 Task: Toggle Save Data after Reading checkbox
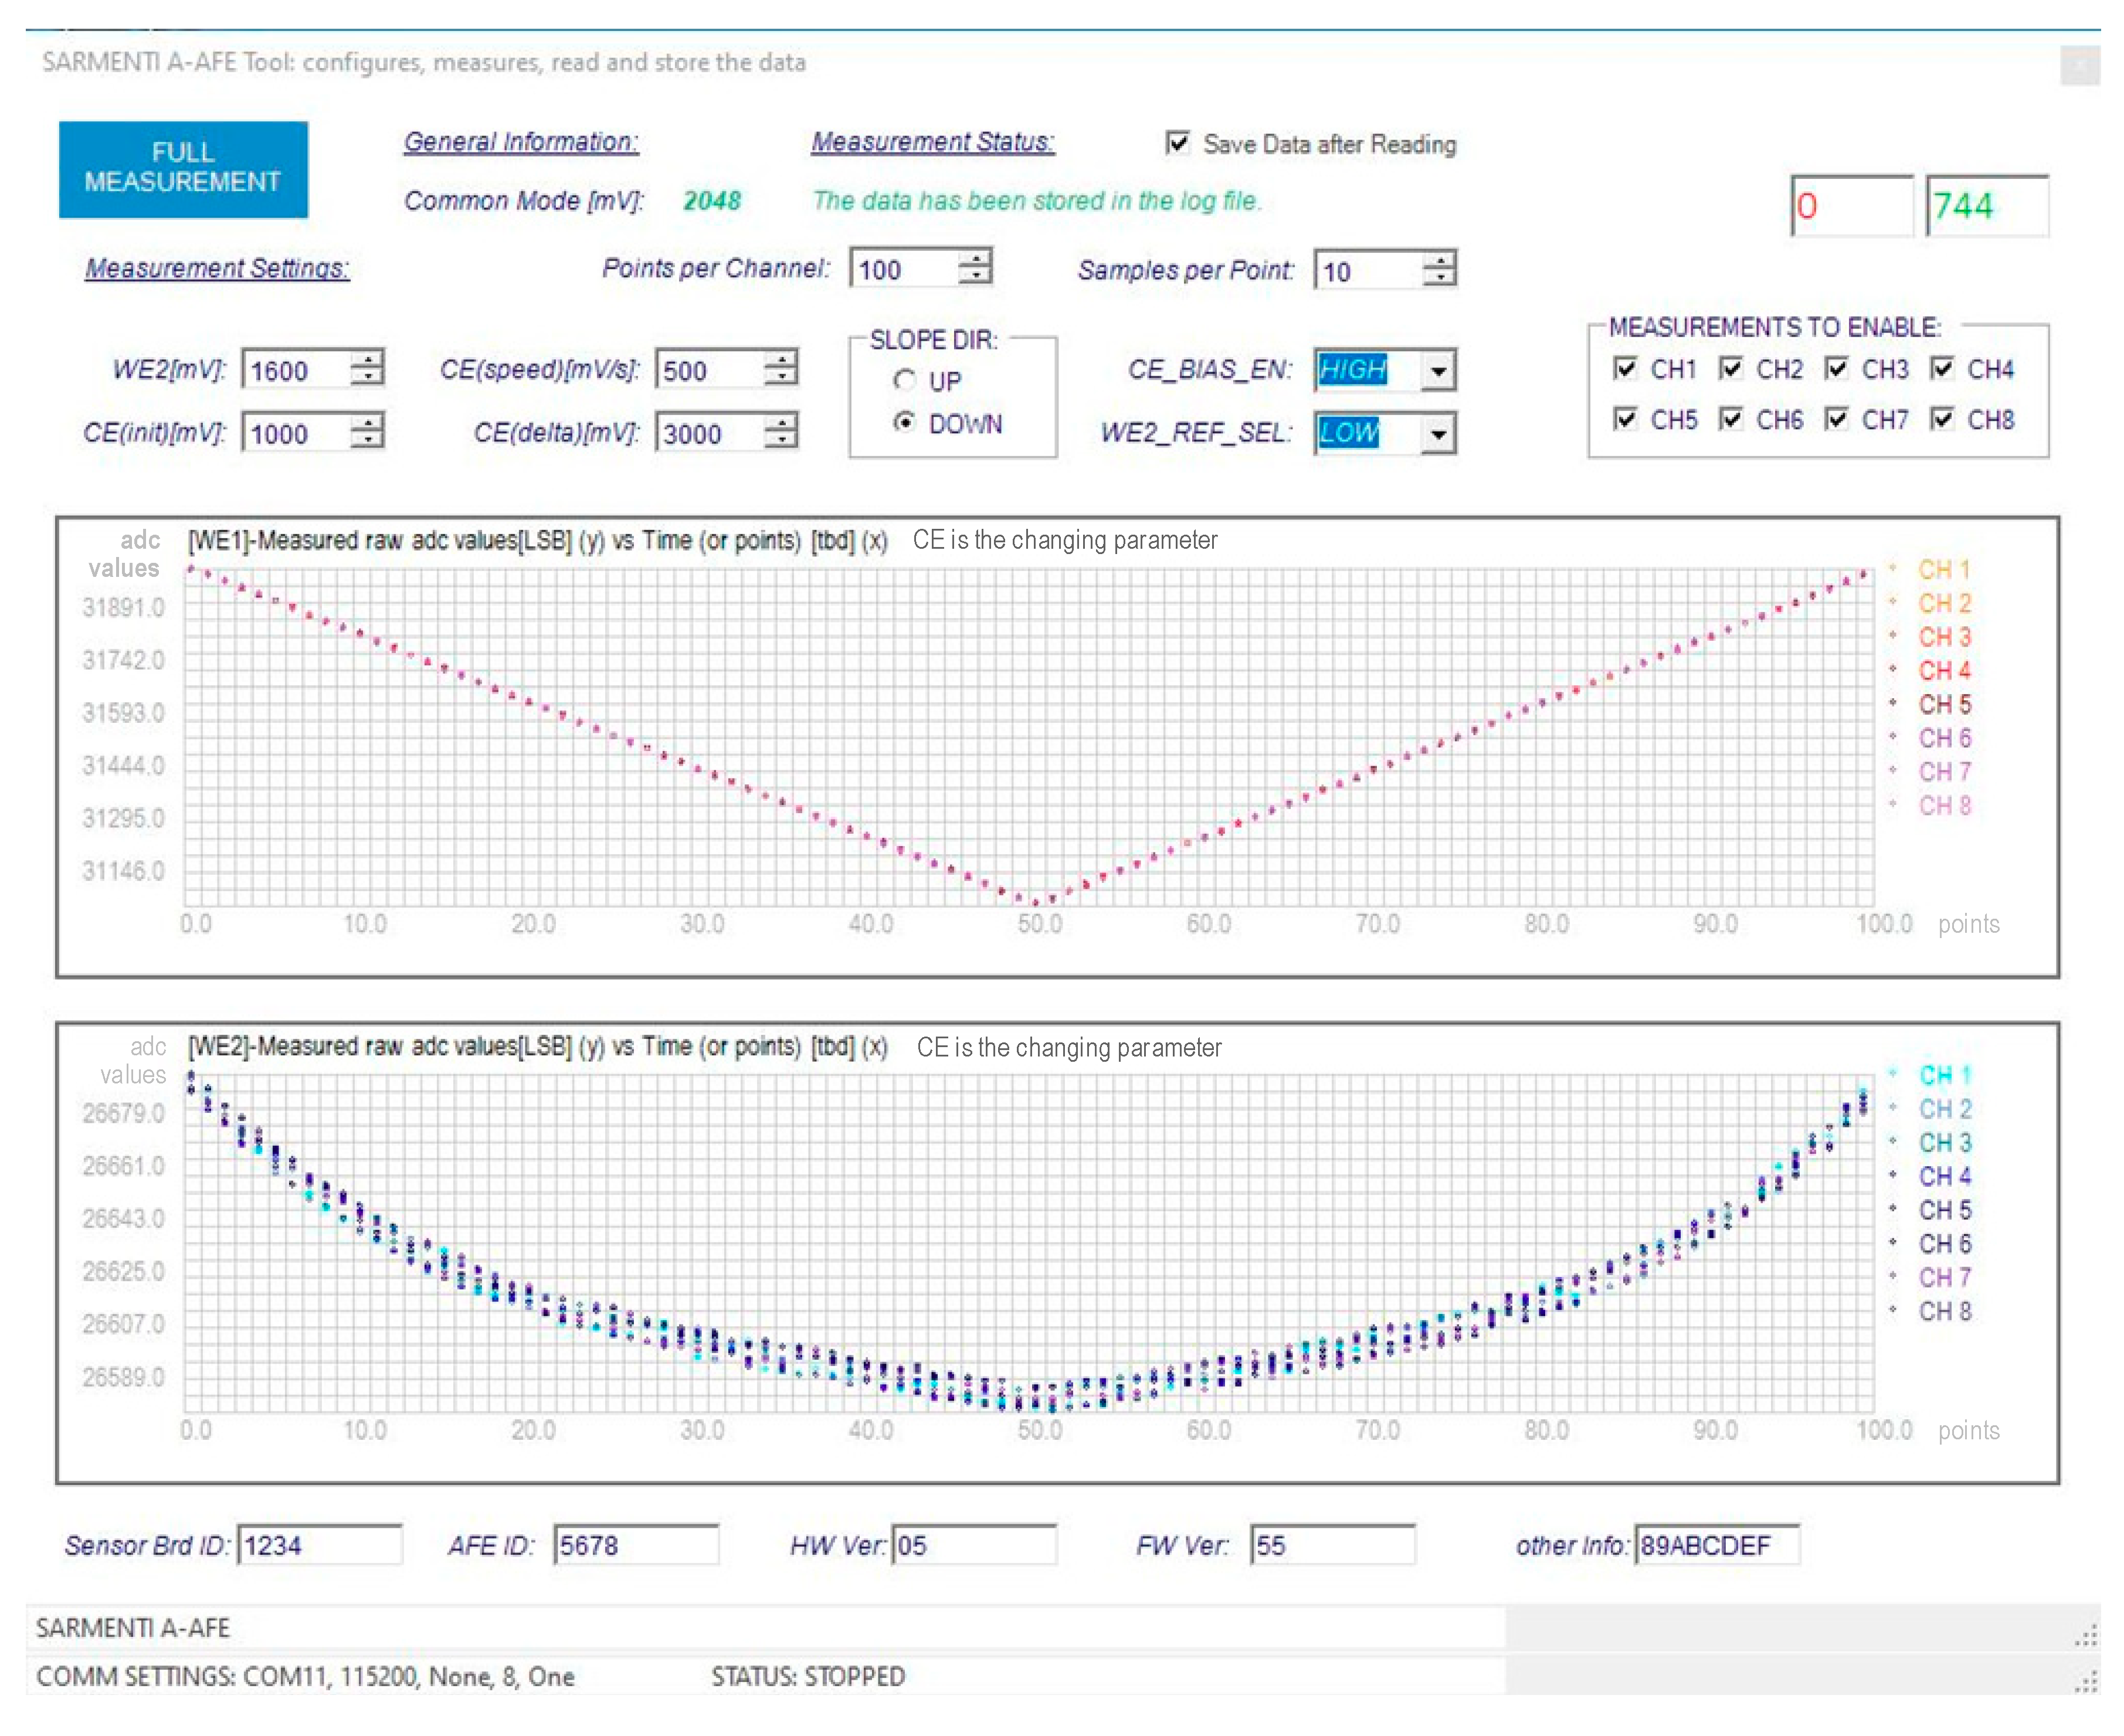[1177, 143]
